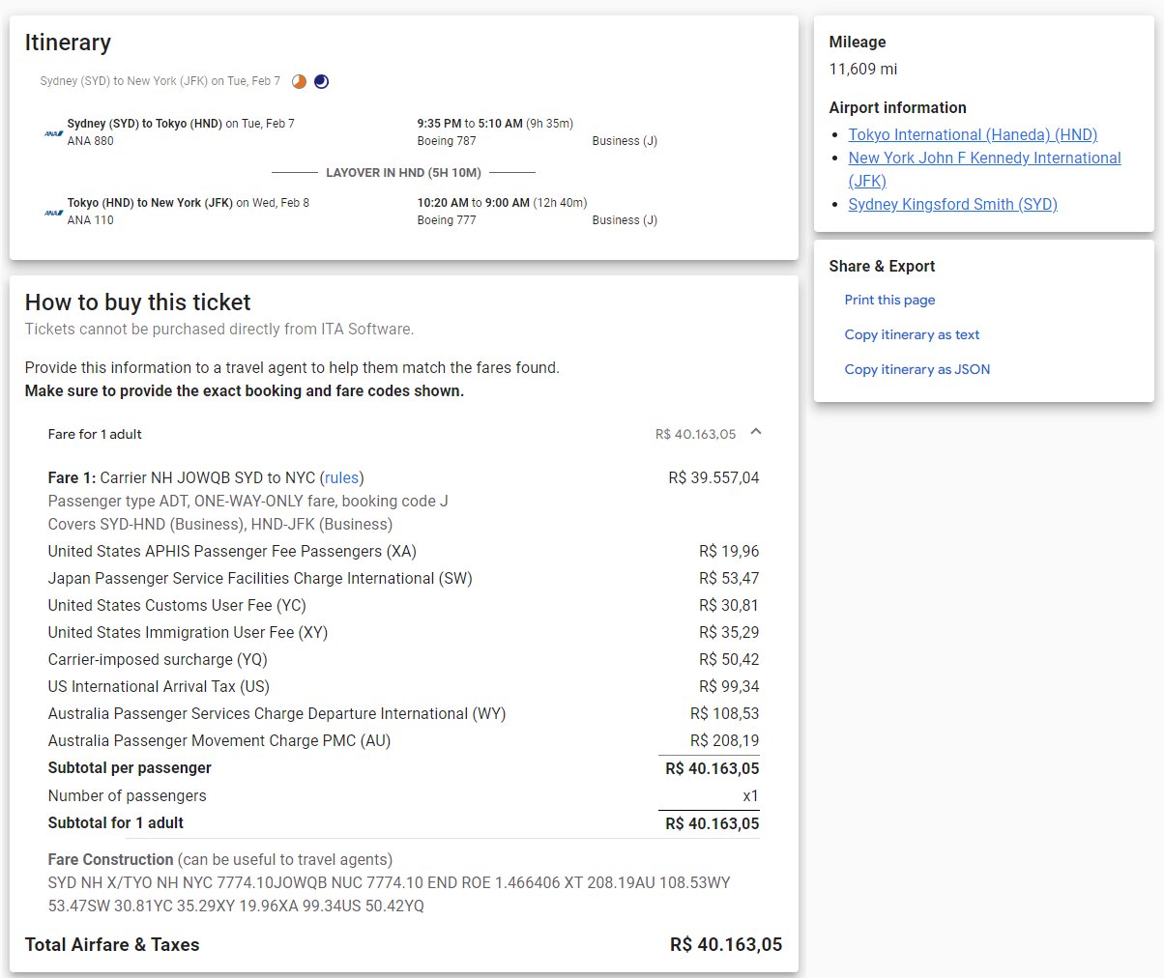Image resolution: width=1164 pixels, height=978 pixels.
Task: Click the Subtotal for 1 adult label
Action: (x=116, y=822)
